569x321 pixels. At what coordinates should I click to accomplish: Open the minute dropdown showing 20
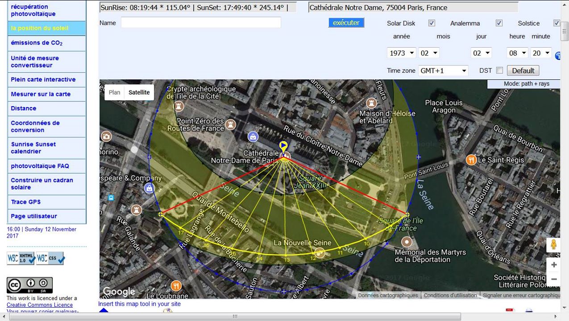click(x=541, y=53)
